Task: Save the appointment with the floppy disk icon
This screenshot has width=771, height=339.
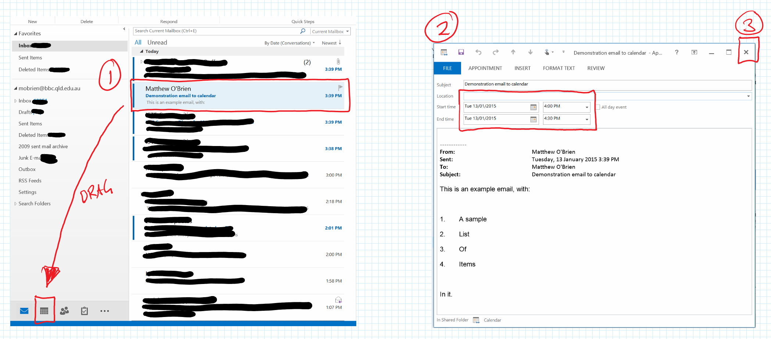Action: (x=461, y=52)
